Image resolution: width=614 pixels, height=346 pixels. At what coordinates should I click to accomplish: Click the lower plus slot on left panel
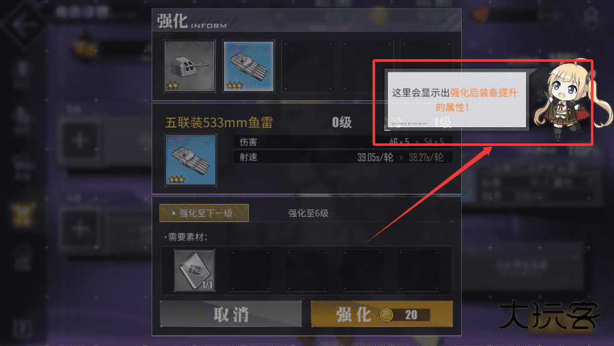(x=79, y=229)
